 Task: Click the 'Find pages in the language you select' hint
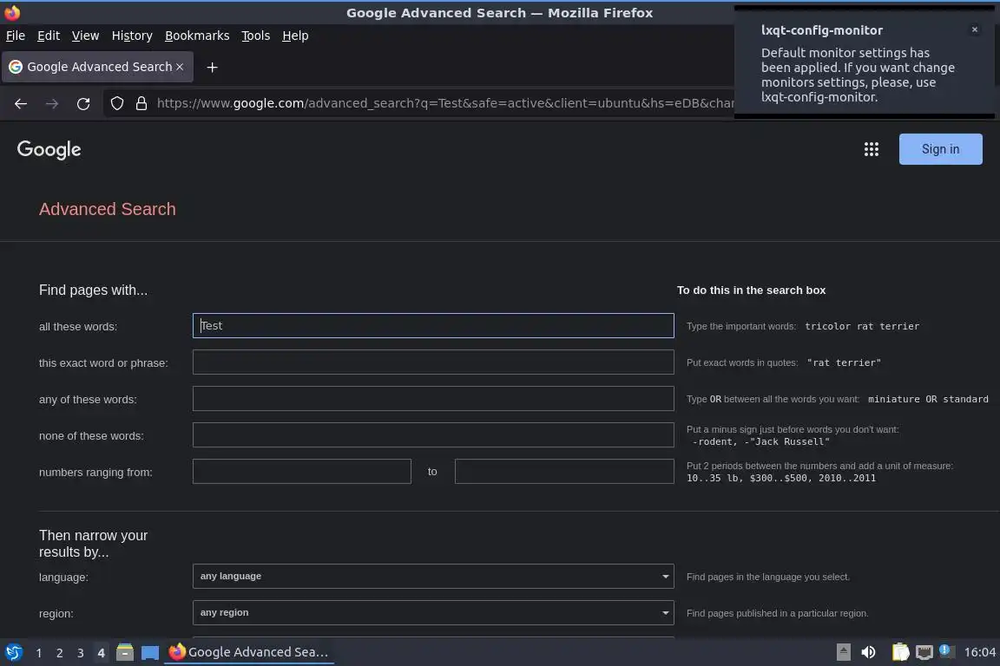click(x=768, y=577)
